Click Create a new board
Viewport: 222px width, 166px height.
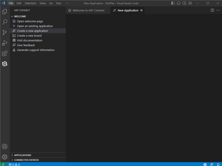pyautogui.click(x=38, y=36)
